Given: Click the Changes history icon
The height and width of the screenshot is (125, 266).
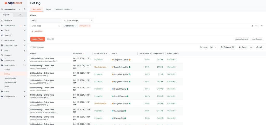Looking at the screenshot, I should [x=2, y=55].
